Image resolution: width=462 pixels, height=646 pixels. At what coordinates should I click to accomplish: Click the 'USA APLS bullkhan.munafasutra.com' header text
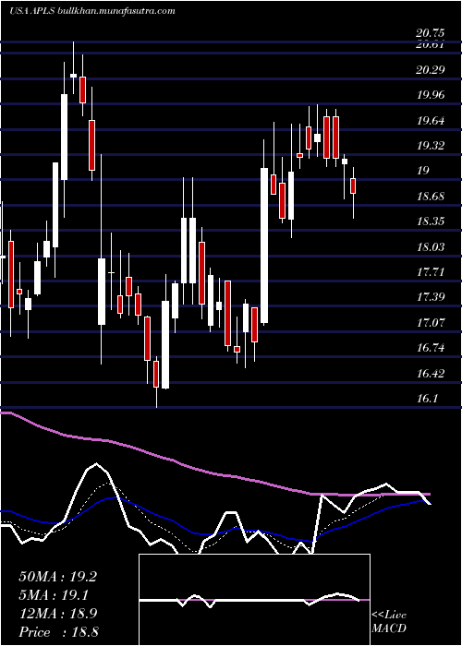92,11
